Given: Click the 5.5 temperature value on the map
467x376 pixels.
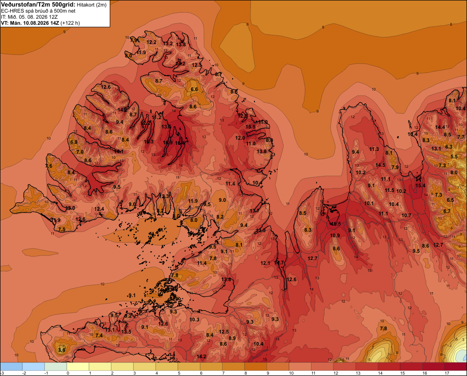Looking at the screenshot, I should coord(454,156).
